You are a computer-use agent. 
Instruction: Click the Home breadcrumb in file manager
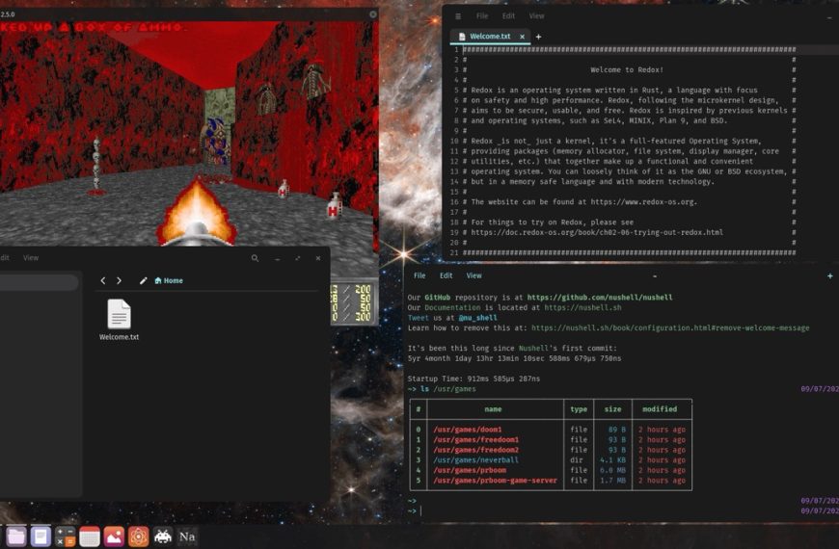tap(169, 280)
